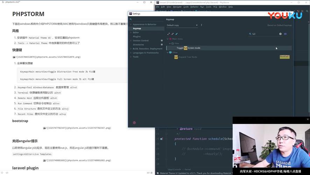Click Expand All icon in Keymap toolbar
This screenshot has width=310, height=175.
pos(168,34)
